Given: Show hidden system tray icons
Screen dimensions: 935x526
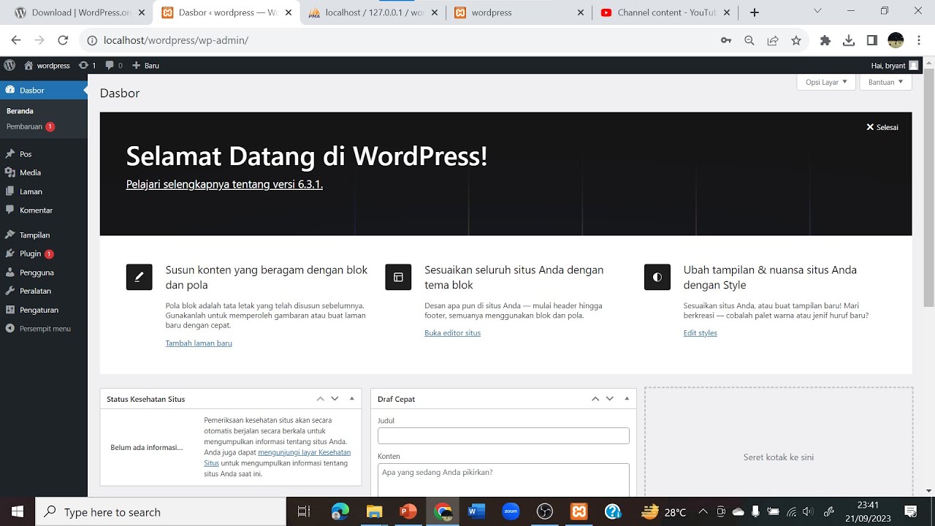Looking at the screenshot, I should click(703, 511).
